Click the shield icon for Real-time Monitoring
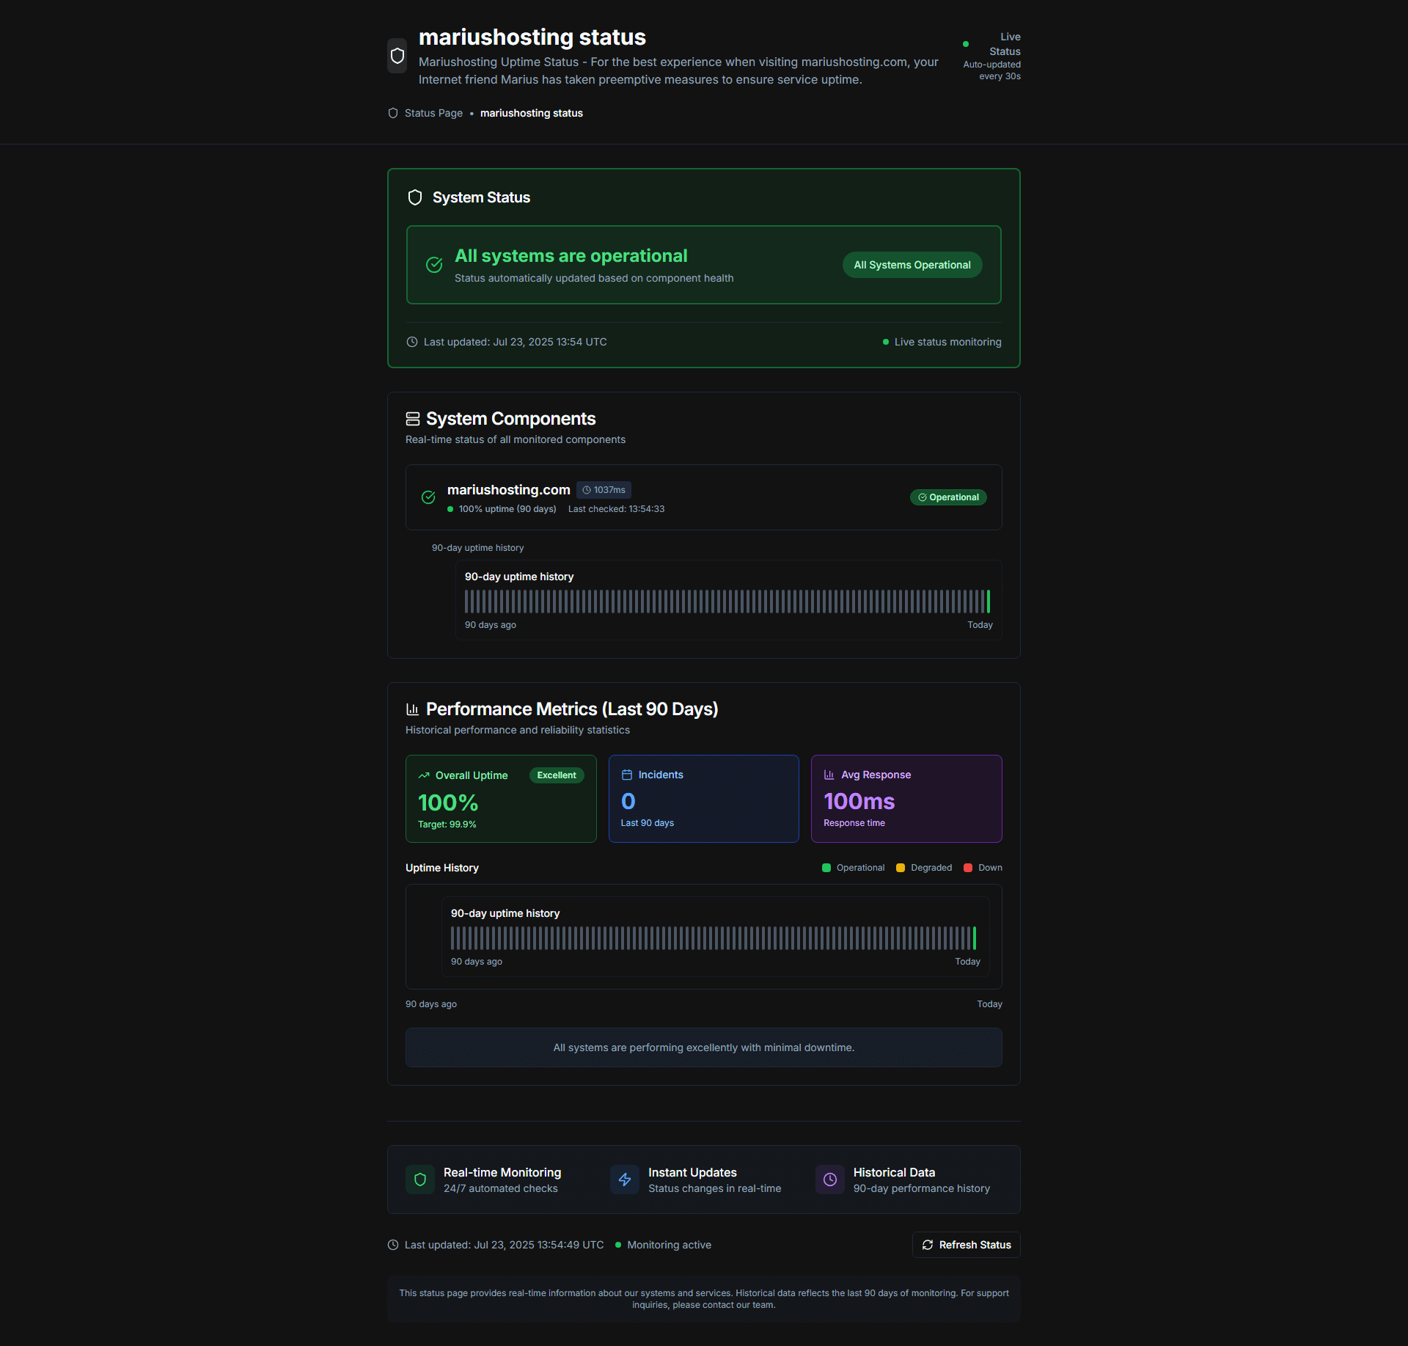 click(420, 1179)
